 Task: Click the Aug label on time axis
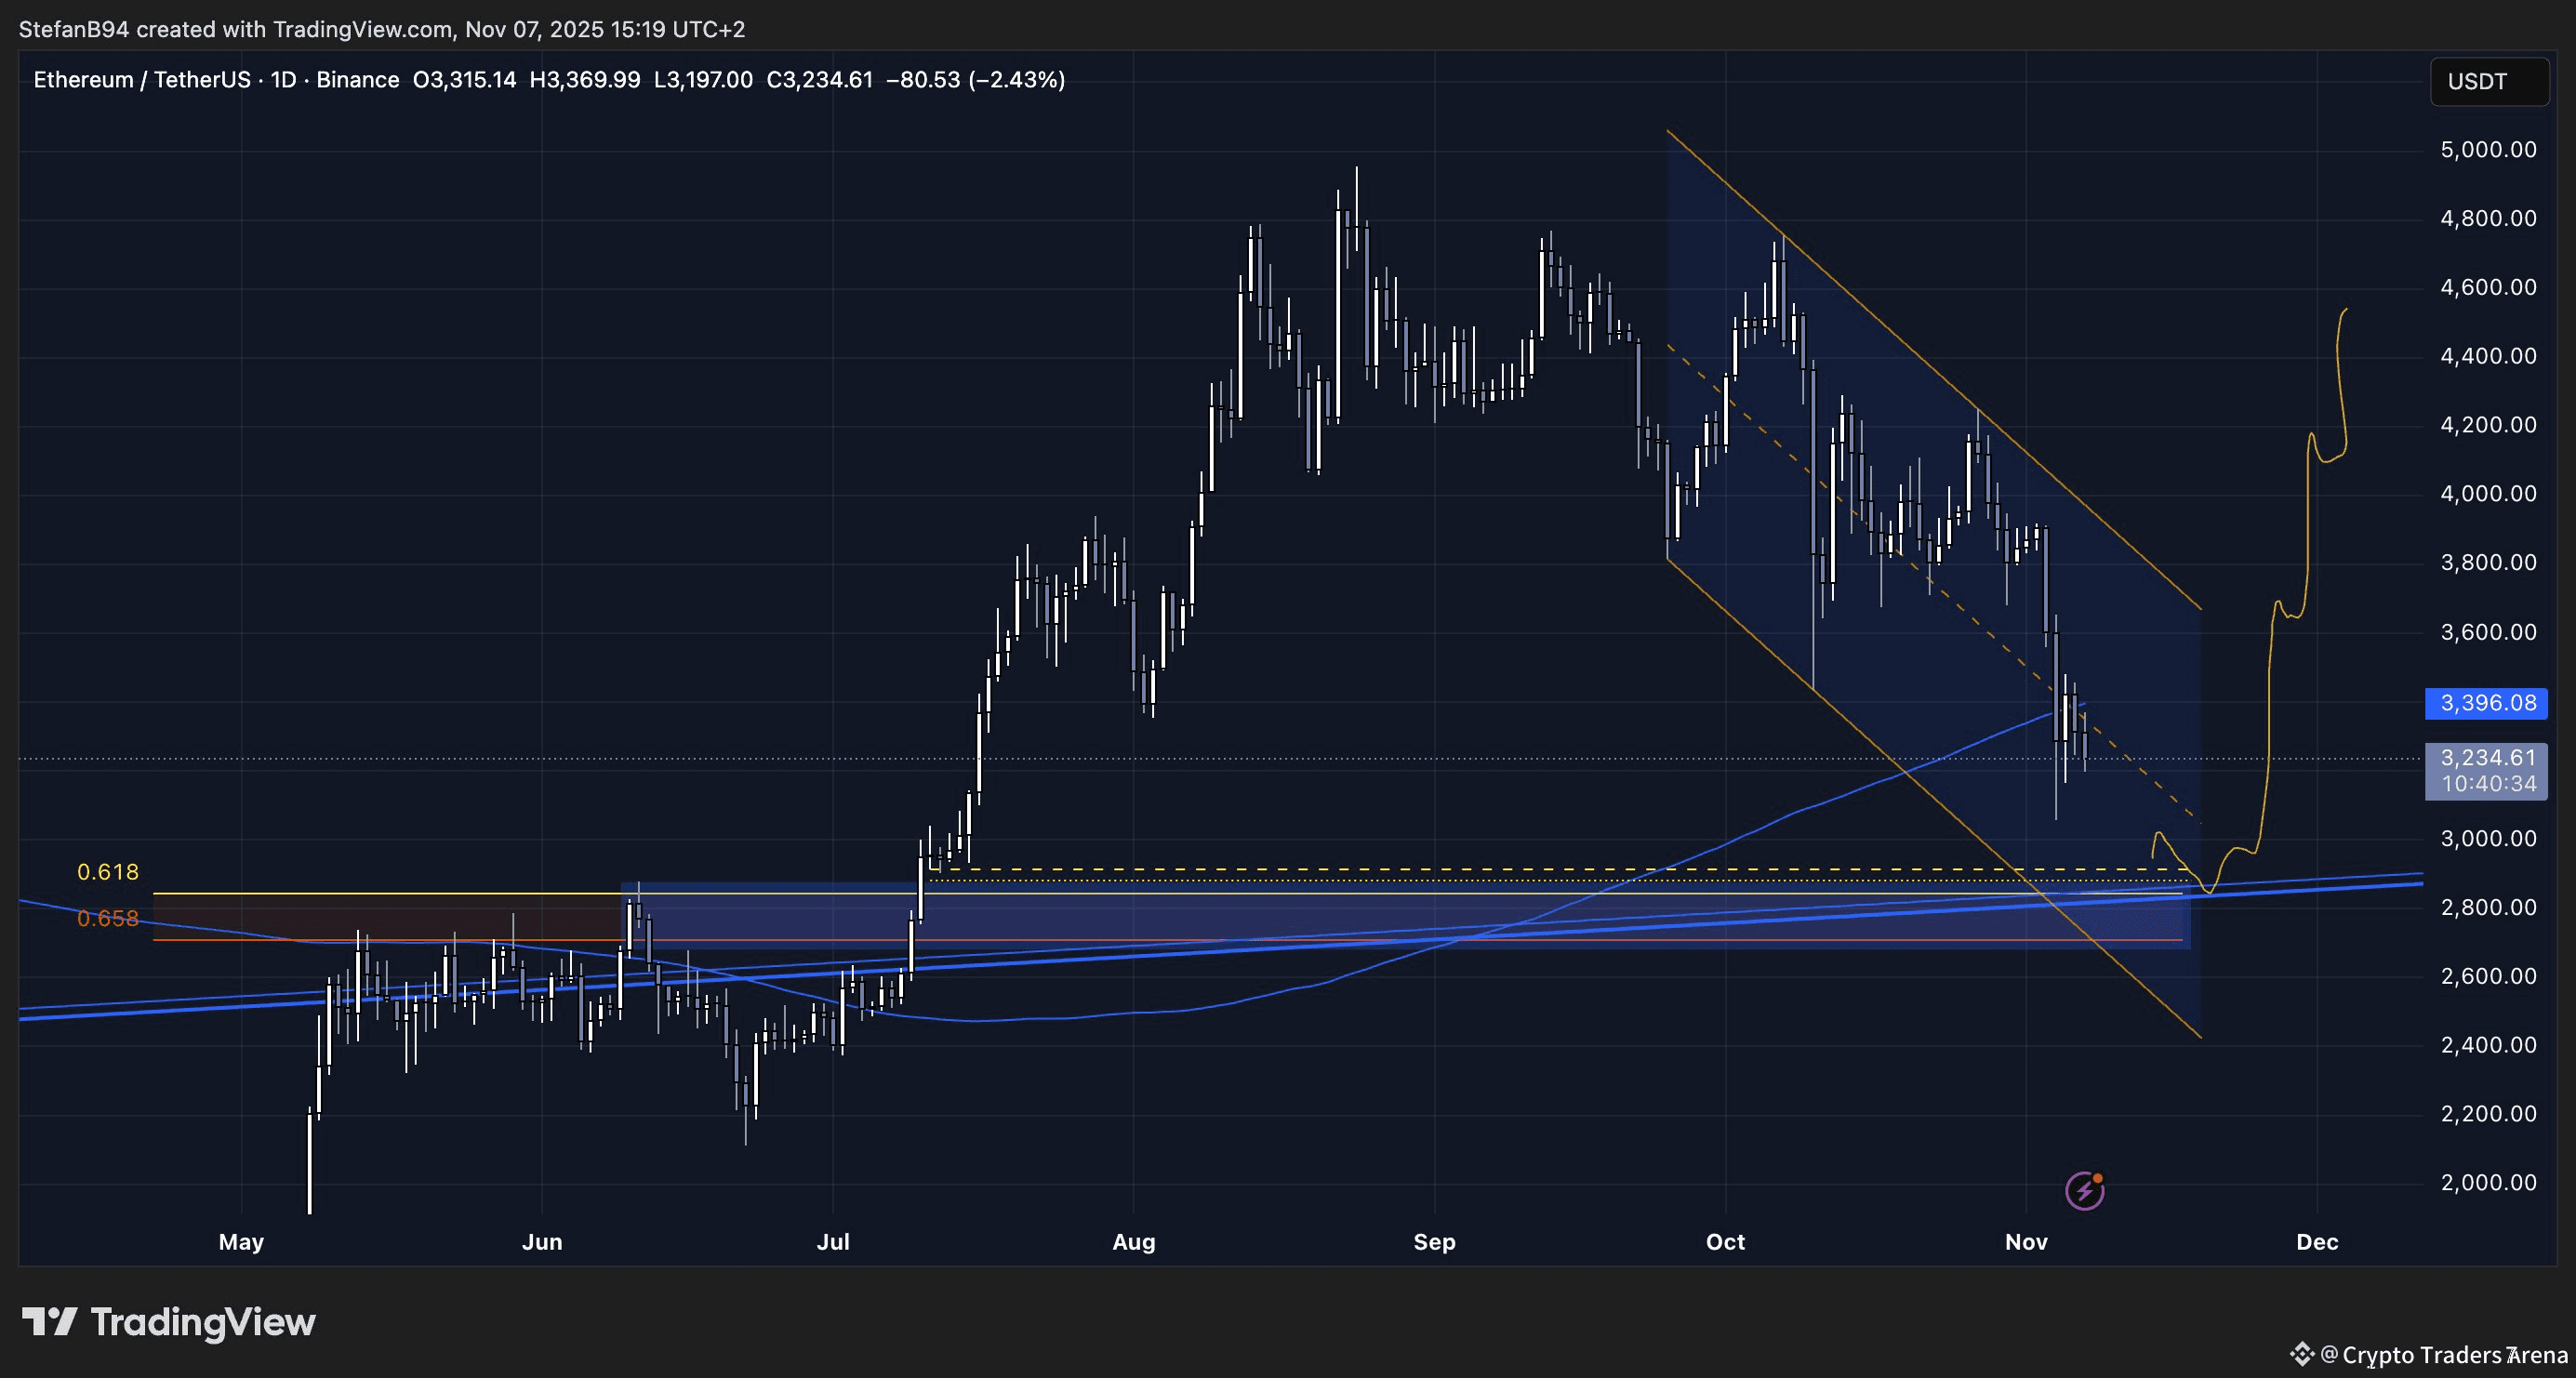(x=1134, y=1242)
